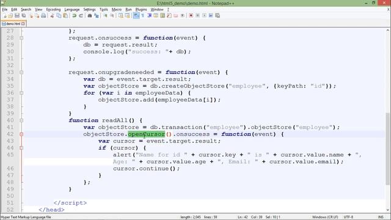This screenshot has width=391, height=220.
Task: Toggle the Show Indent Guide icon
Action: (x=150, y=15)
